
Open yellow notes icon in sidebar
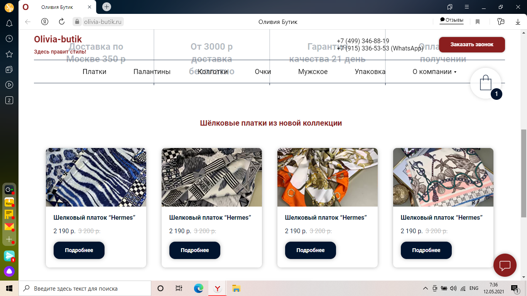pyautogui.click(x=9, y=214)
